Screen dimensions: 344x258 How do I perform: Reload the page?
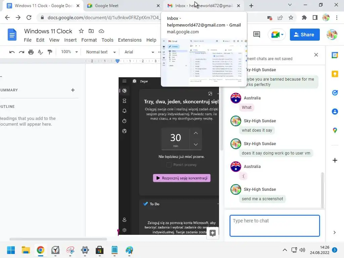pos(29,17)
